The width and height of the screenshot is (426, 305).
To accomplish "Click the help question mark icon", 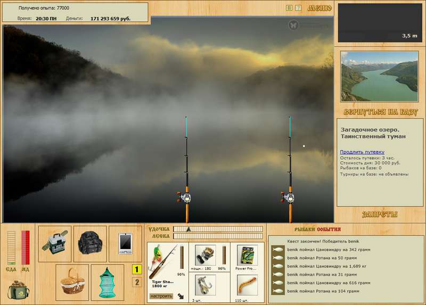I will tap(298, 8).
